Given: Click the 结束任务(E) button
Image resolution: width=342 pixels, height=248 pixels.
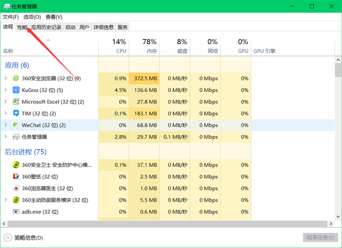Looking at the screenshot, I should (320, 238).
